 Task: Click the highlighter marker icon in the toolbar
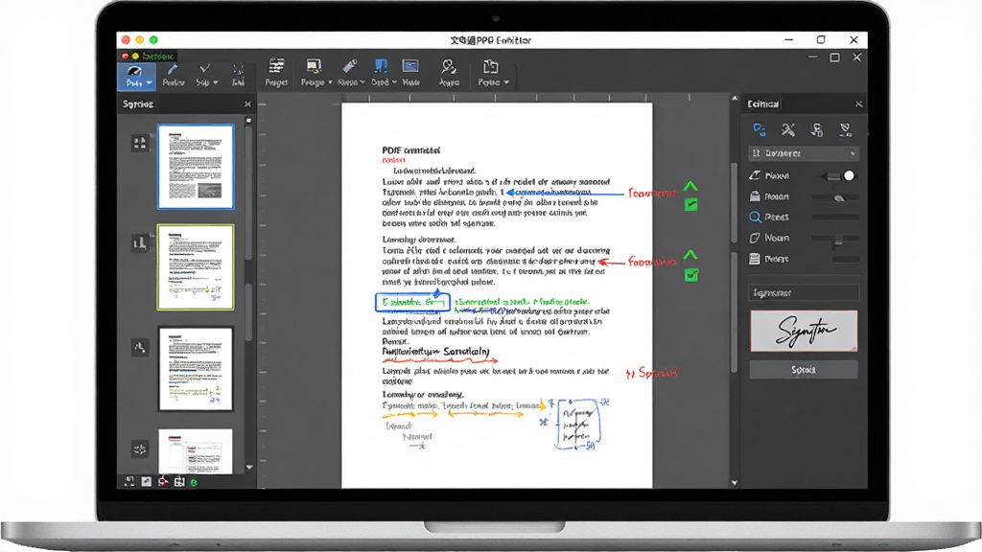coord(349,66)
